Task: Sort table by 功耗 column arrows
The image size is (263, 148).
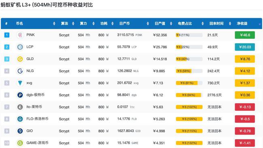Action: coord(112,23)
